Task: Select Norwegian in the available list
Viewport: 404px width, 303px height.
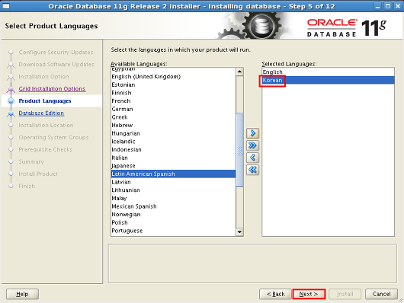Action: [x=173, y=215]
